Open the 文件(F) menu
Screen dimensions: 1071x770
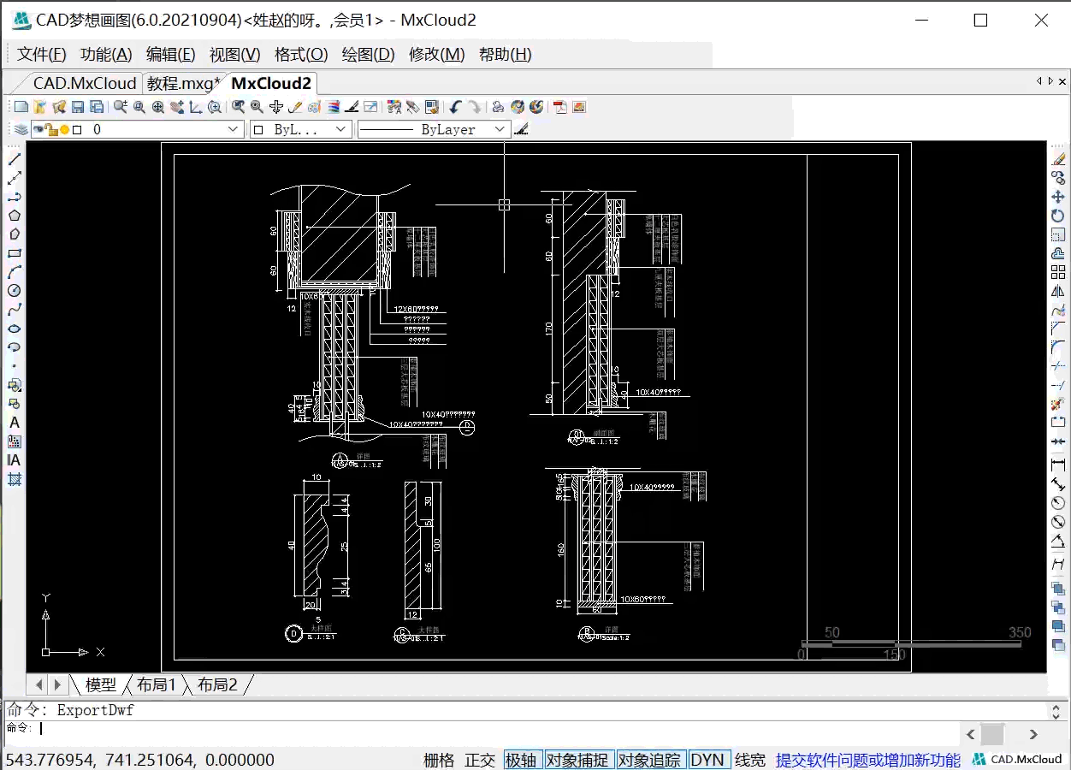point(42,54)
